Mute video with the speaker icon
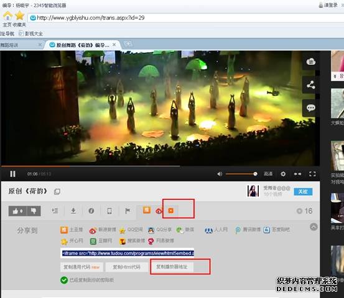Image resolution: width=344 pixels, height=298 pixels. pyautogui.click(x=220, y=174)
